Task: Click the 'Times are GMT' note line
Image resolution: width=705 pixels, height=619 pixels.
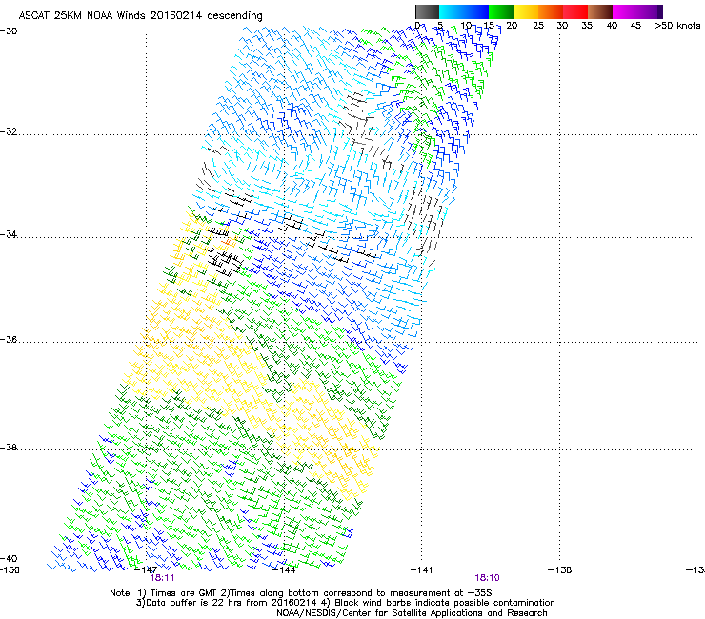Action: coord(301,593)
